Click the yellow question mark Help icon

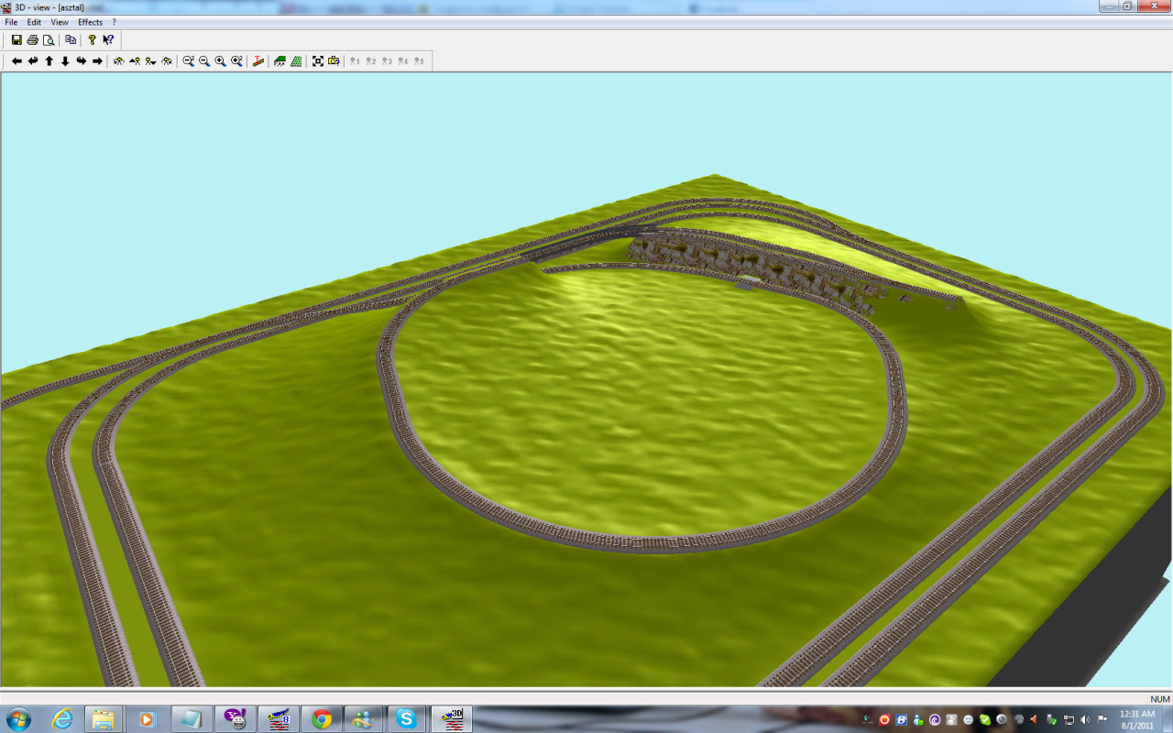point(92,40)
